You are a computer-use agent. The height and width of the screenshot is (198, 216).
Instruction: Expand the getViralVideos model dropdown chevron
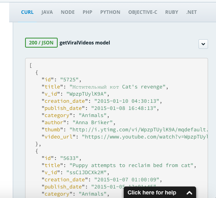coord(203,44)
